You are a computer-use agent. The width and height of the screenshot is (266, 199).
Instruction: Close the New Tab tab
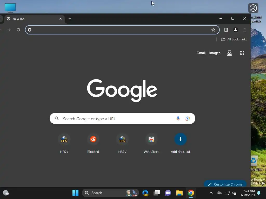(60, 19)
